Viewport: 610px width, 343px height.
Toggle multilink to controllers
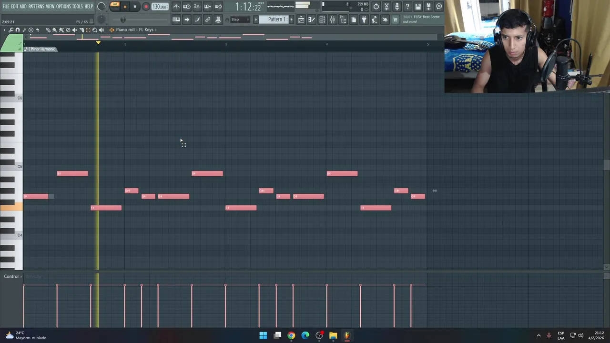(218, 20)
